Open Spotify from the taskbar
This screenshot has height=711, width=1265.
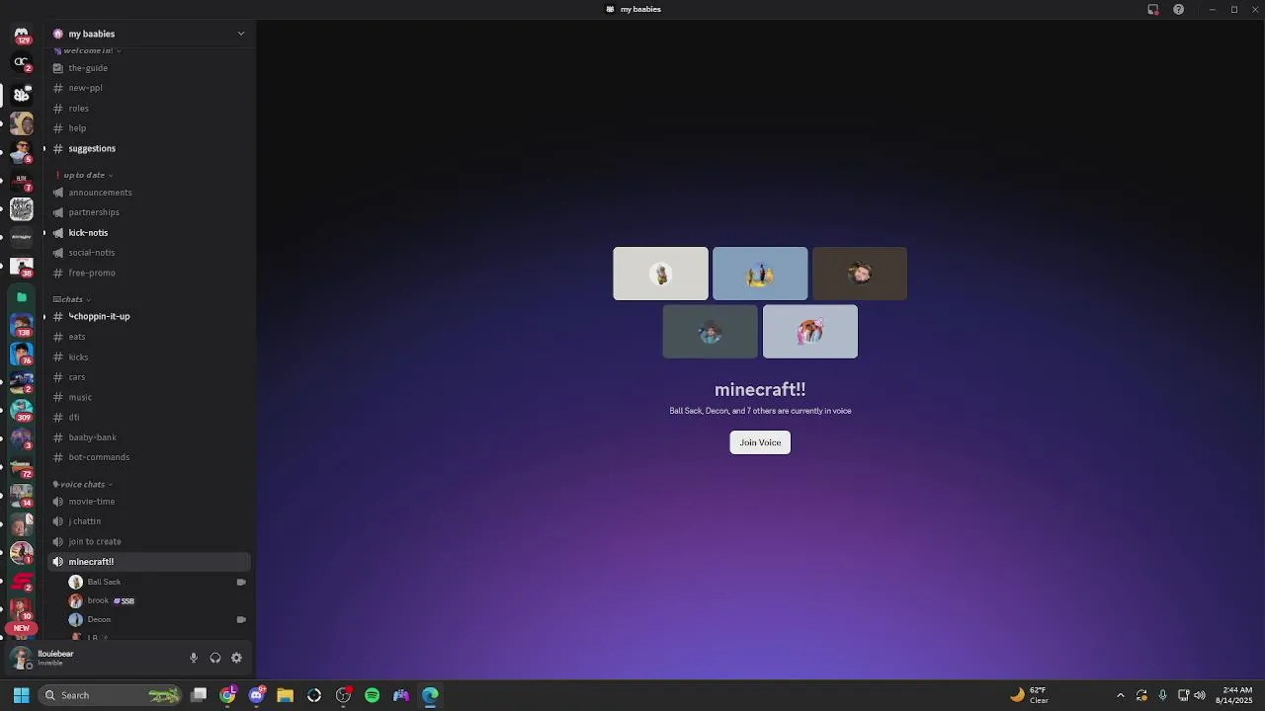click(372, 695)
